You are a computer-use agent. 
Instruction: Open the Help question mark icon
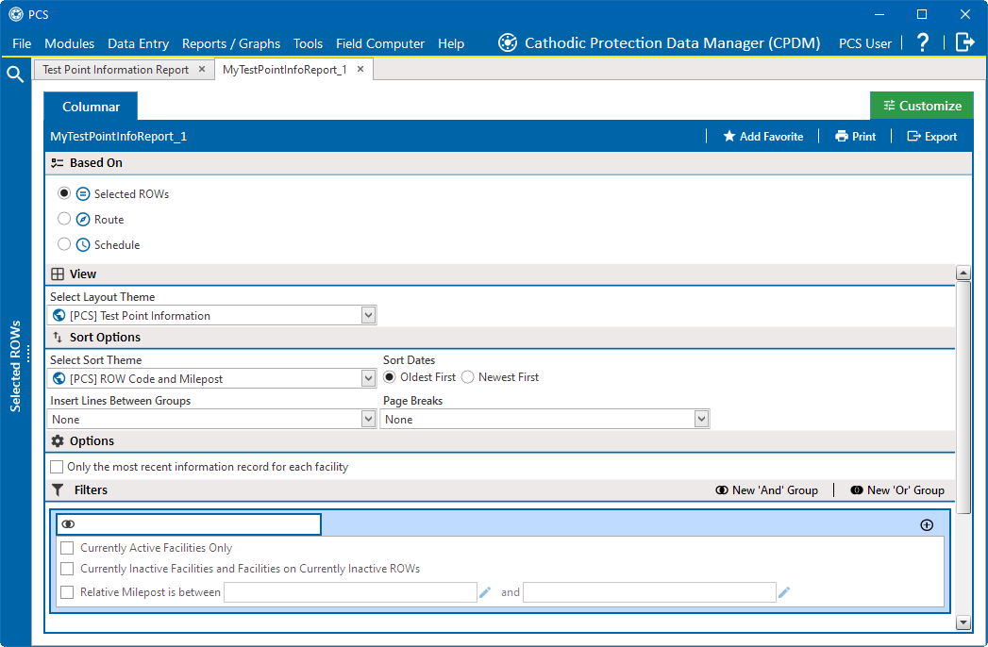tap(923, 42)
